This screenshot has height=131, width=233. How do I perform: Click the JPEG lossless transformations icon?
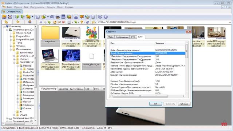(28, 17)
